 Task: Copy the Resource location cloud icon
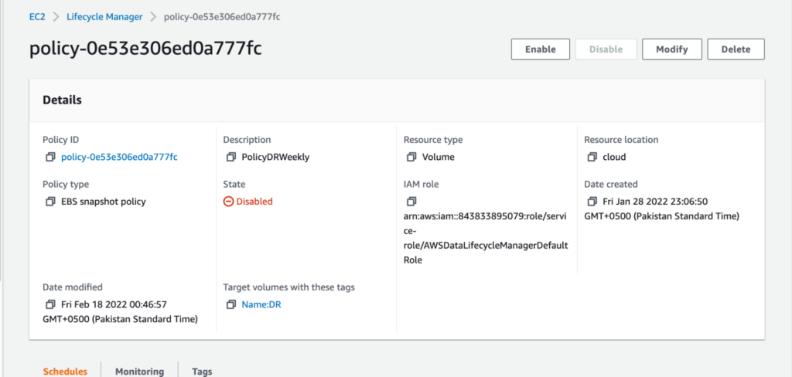(x=592, y=158)
